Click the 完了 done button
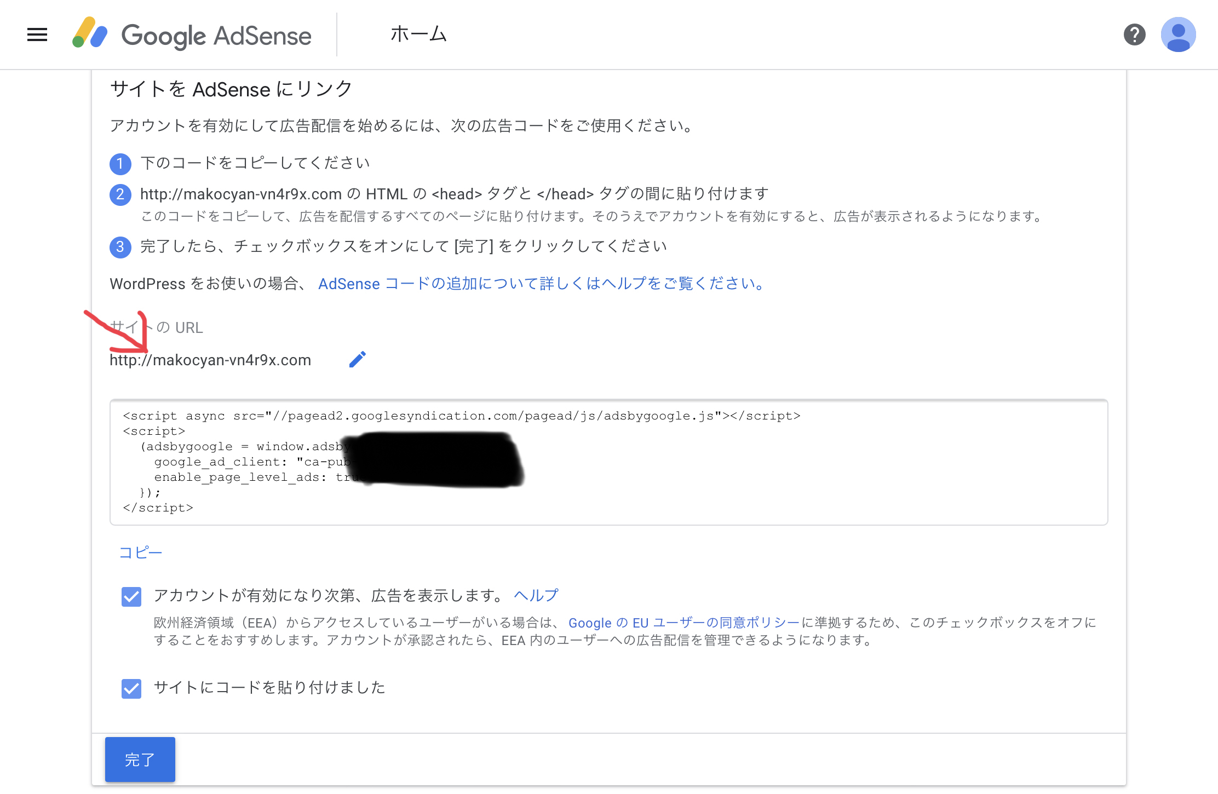This screenshot has height=794, width=1218. pyautogui.click(x=140, y=759)
